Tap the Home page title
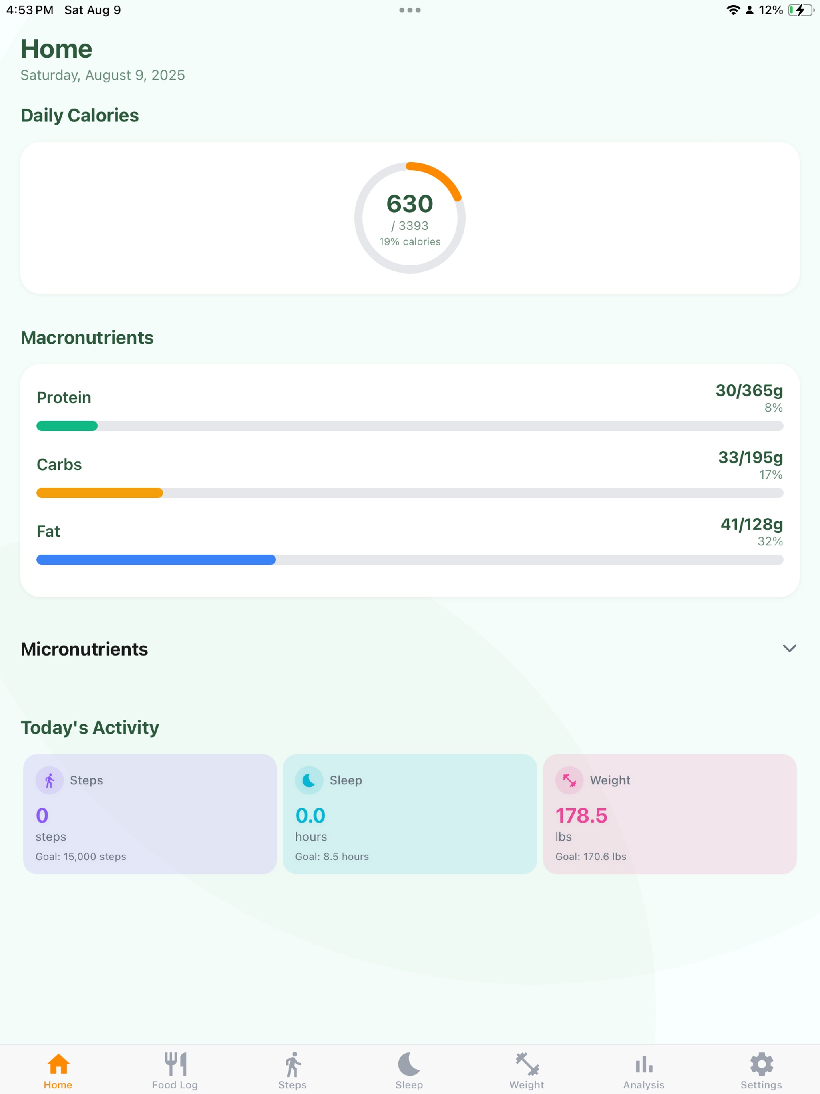The image size is (820, 1094). coord(56,49)
